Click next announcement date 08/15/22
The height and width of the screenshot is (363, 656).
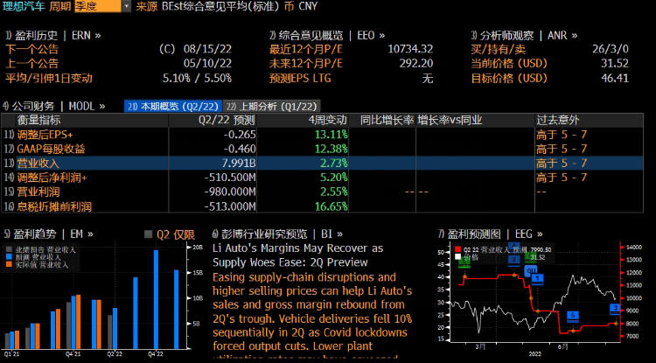click(x=207, y=49)
